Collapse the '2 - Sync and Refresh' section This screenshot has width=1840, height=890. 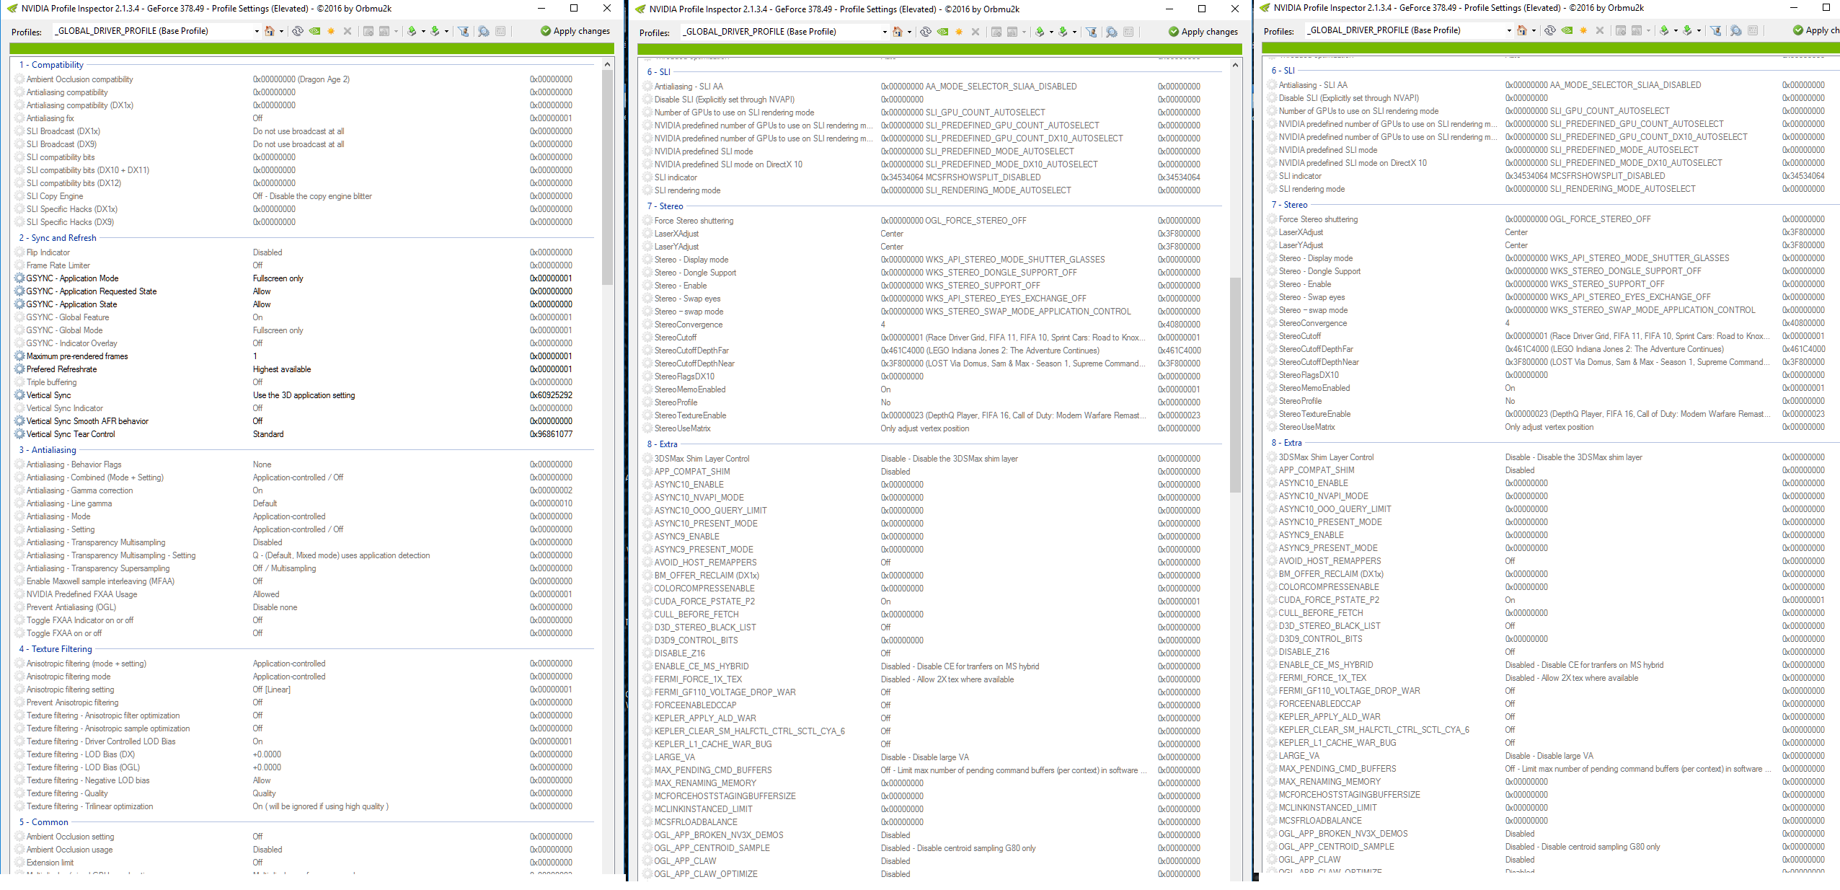58,238
